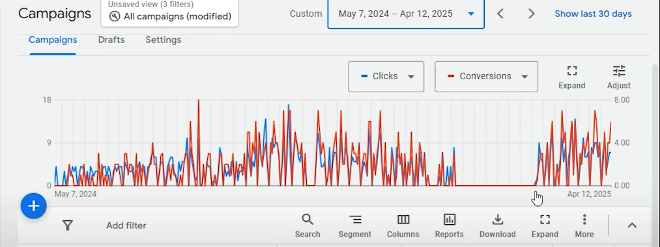The width and height of the screenshot is (660, 247).
Task: Click the blue plus create button
Action: 34,206
